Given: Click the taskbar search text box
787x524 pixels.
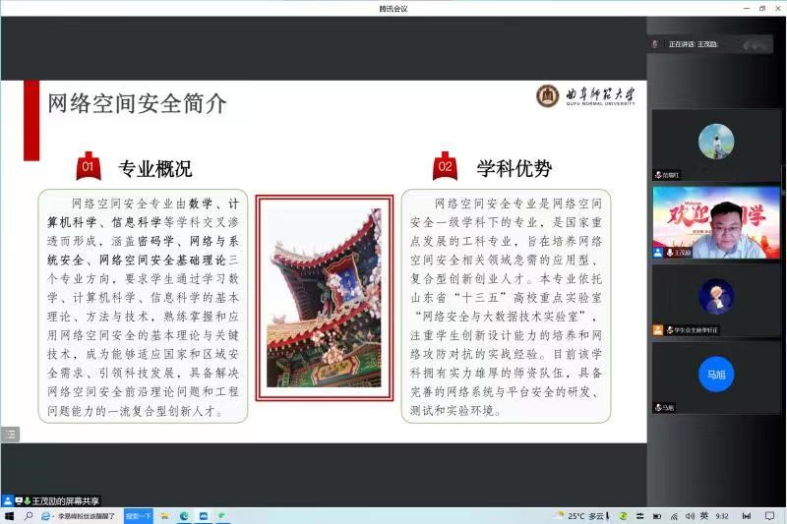Looking at the screenshot, I should pyautogui.click(x=86, y=516).
